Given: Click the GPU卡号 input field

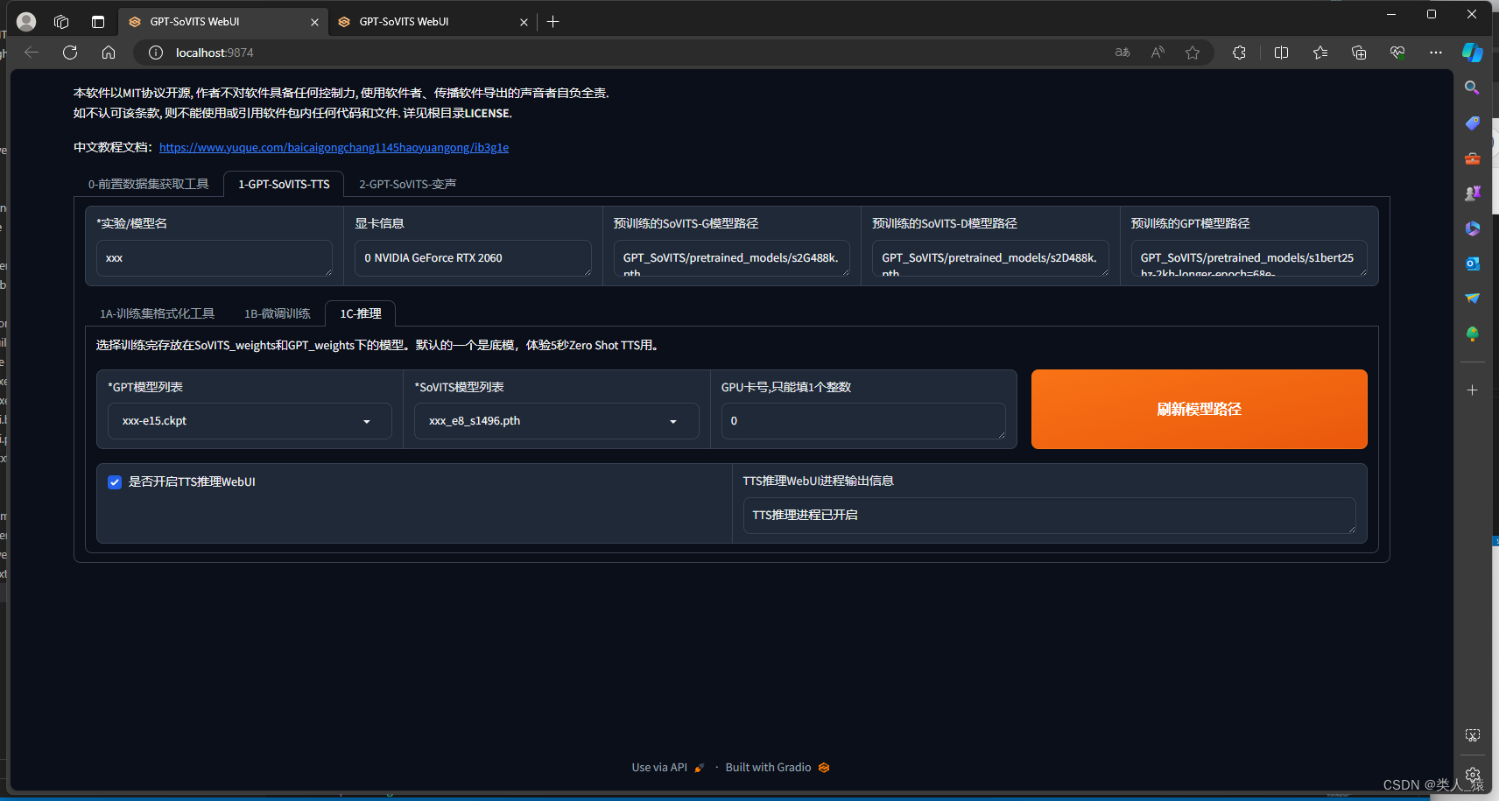Looking at the screenshot, I should click(x=863, y=421).
